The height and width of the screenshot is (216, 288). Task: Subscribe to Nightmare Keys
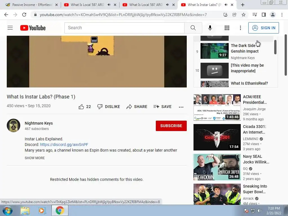tap(171, 126)
